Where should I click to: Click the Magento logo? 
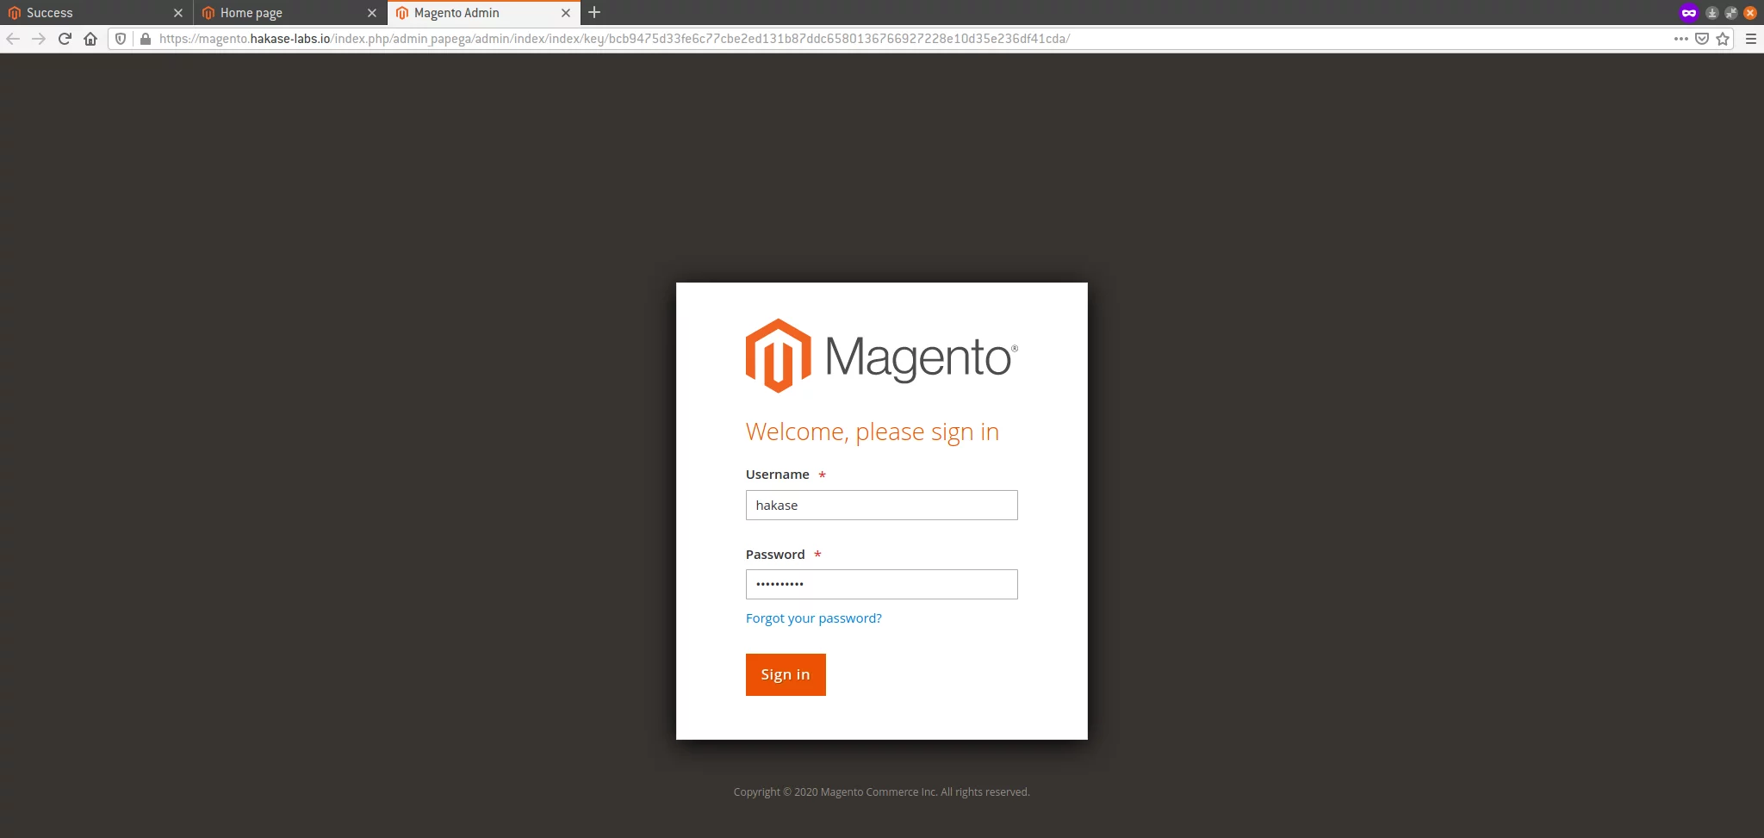tap(882, 356)
